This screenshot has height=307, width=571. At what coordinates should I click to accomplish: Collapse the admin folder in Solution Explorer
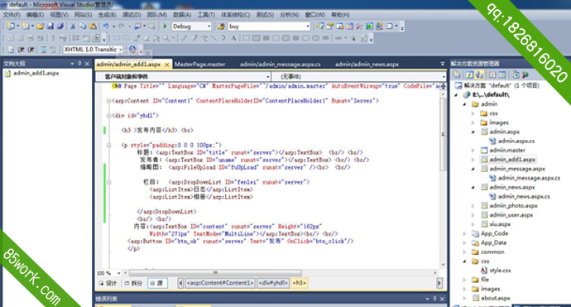coord(465,104)
